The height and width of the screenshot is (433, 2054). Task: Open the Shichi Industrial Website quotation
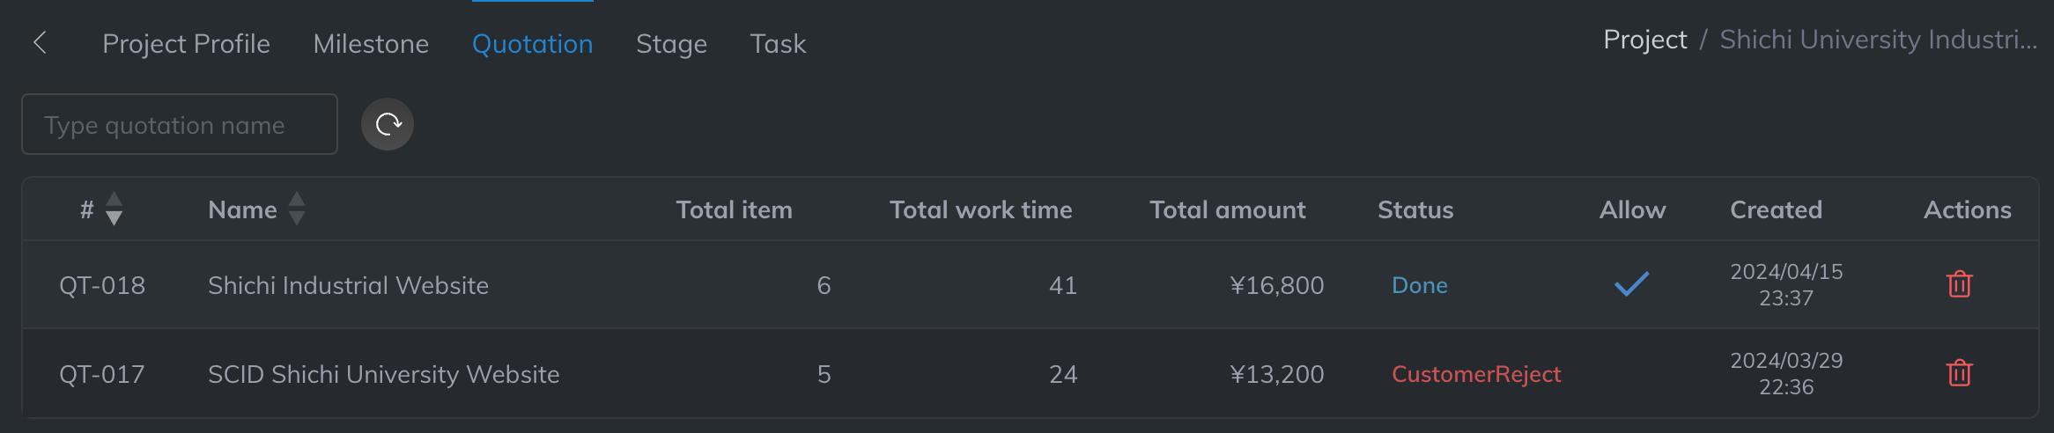(348, 285)
